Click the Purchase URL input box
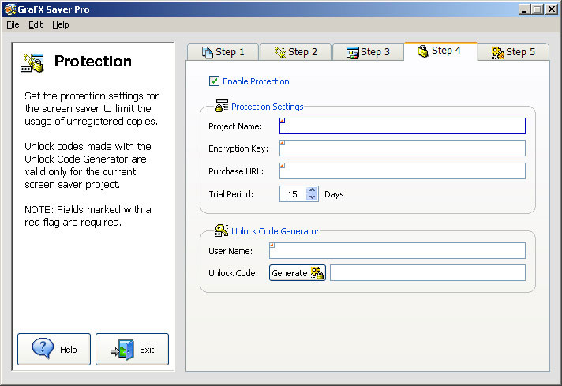The image size is (562, 386). pos(403,171)
